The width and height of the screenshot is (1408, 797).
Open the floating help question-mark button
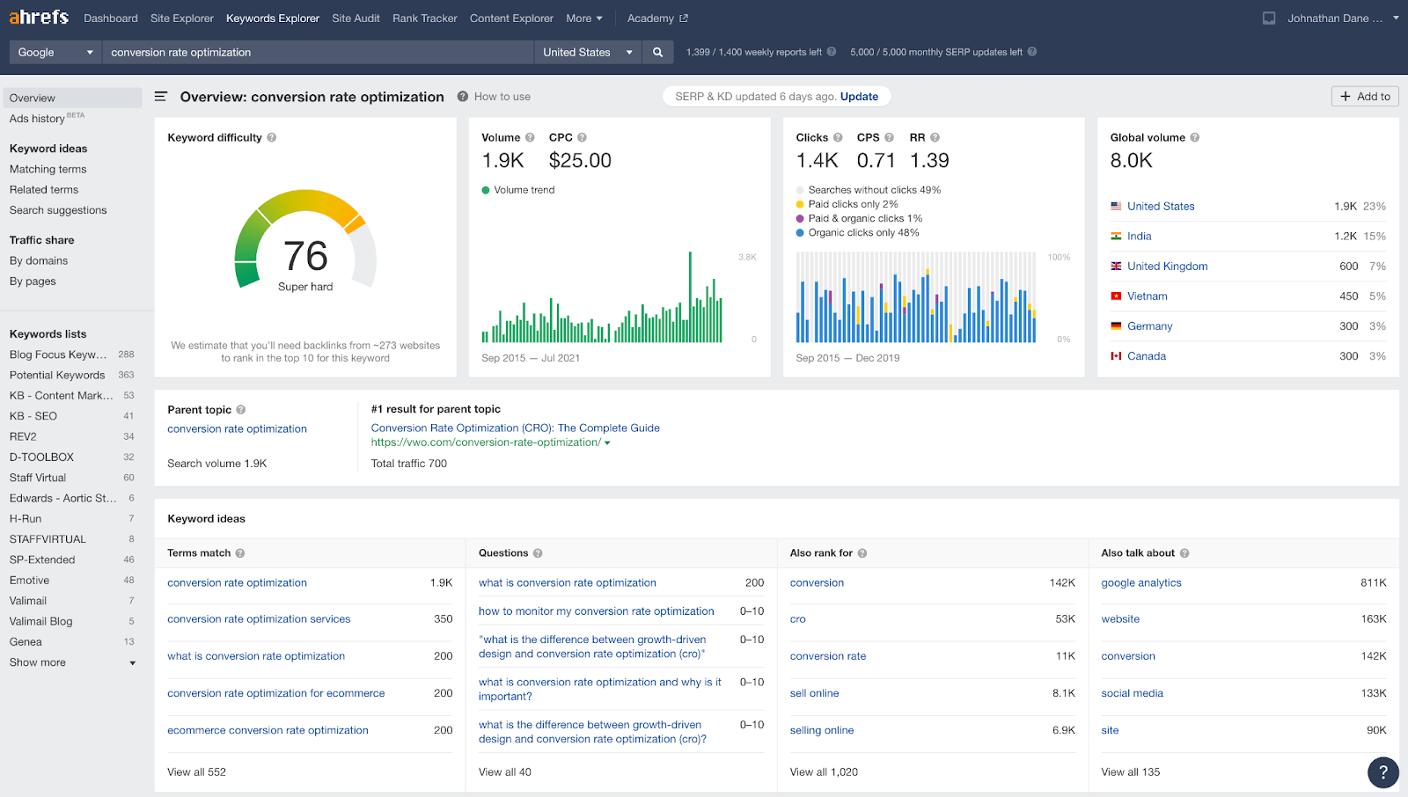(1383, 772)
